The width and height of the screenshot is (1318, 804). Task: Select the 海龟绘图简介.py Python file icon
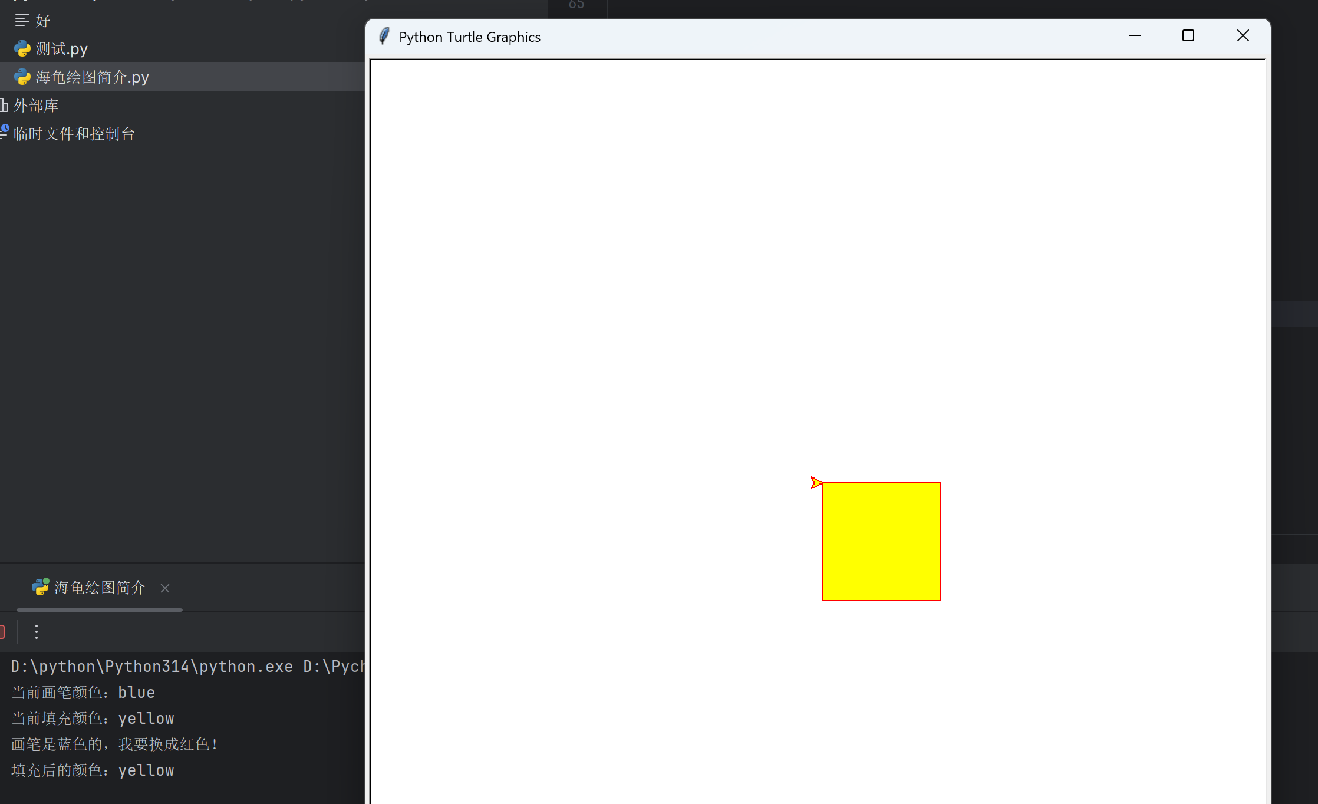22,77
